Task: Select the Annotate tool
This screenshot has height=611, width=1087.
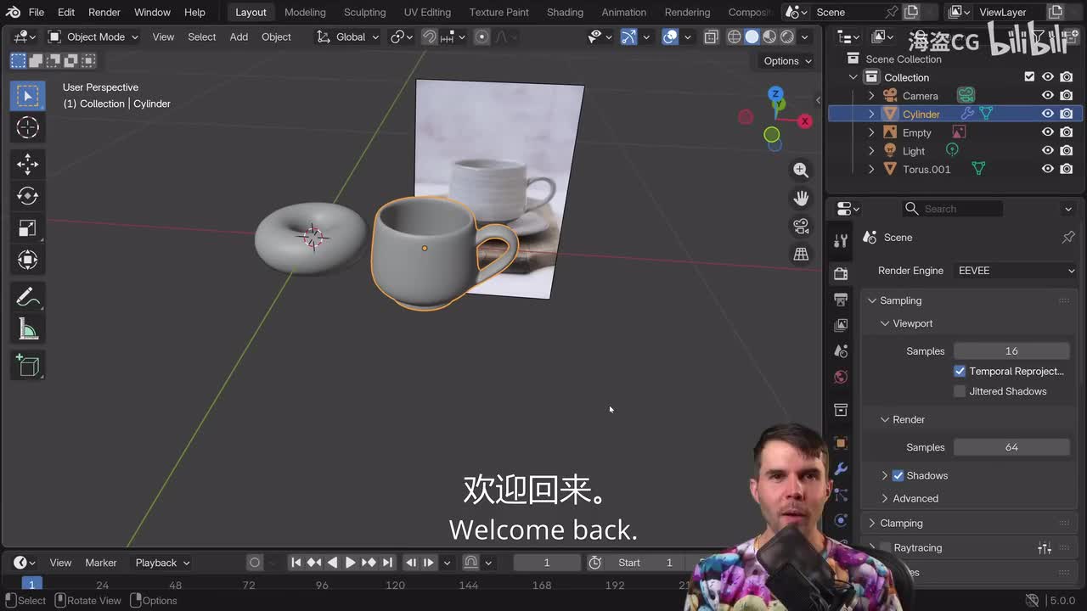Action: (x=28, y=297)
